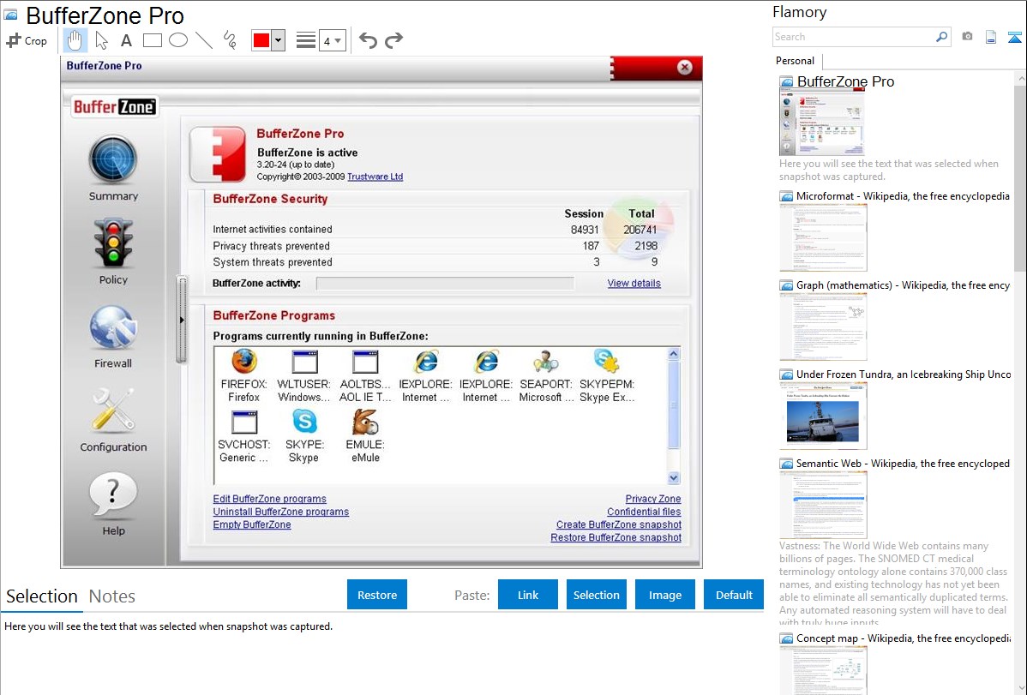
Task: Open the Semantic Web snapshot thumbnail
Action: coord(823,505)
